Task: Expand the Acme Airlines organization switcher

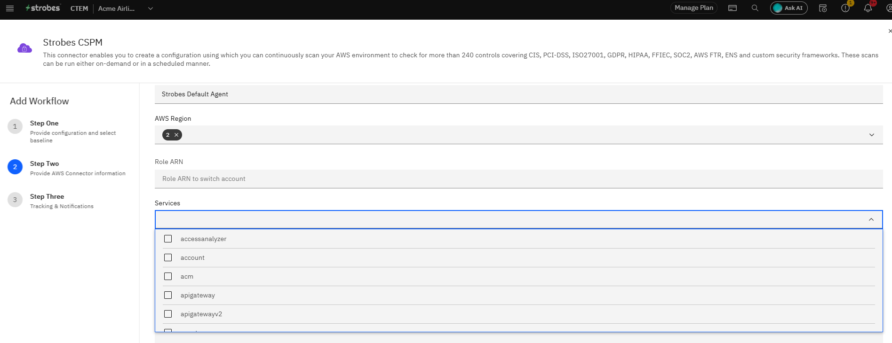Action: (151, 8)
